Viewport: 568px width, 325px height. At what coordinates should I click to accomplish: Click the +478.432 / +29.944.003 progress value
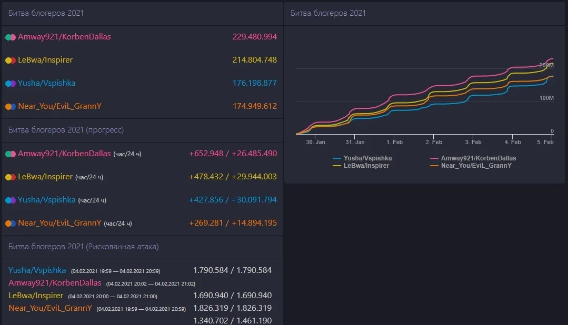click(233, 177)
